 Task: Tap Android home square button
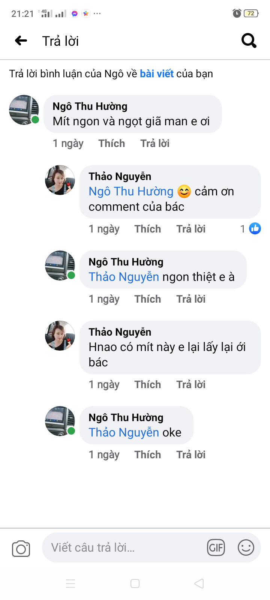click(x=135, y=583)
